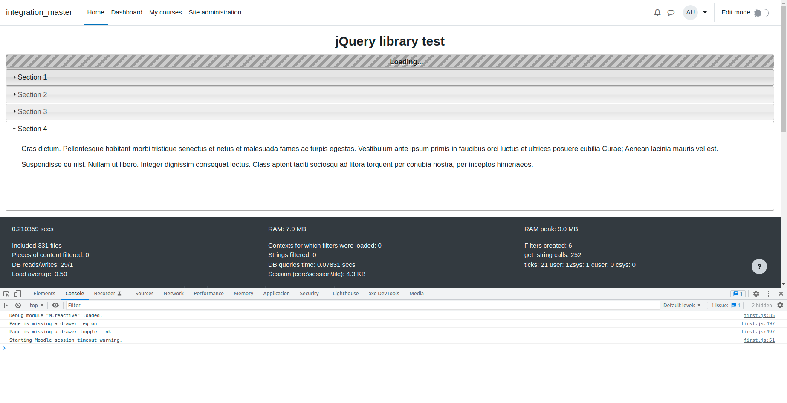This screenshot has width=787, height=403.
Task: Open Site administration
Action: tap(215, 12)
